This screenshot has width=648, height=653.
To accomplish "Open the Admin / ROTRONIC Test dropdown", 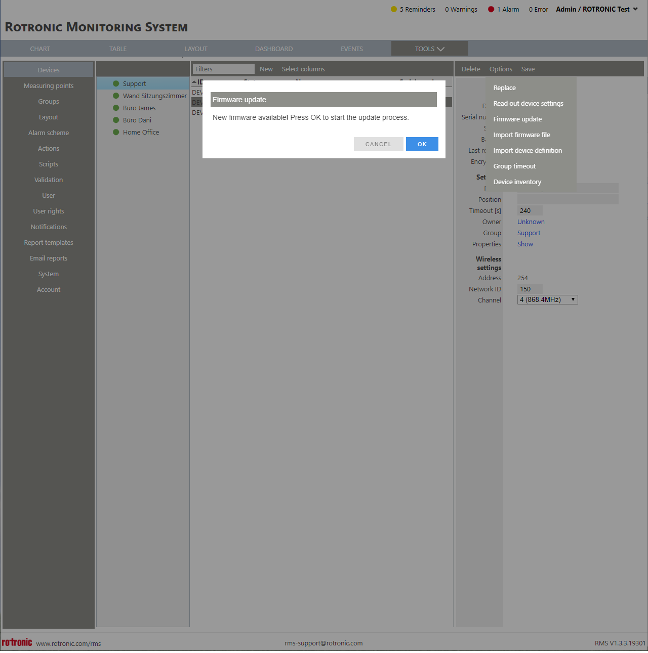I will [597, 9].
